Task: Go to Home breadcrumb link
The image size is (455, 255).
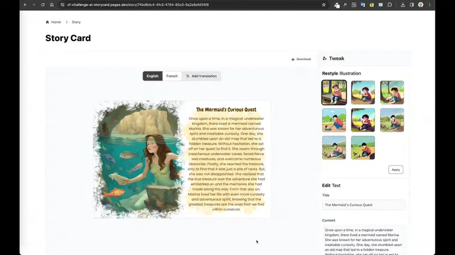Action: [x=53, y=22]
